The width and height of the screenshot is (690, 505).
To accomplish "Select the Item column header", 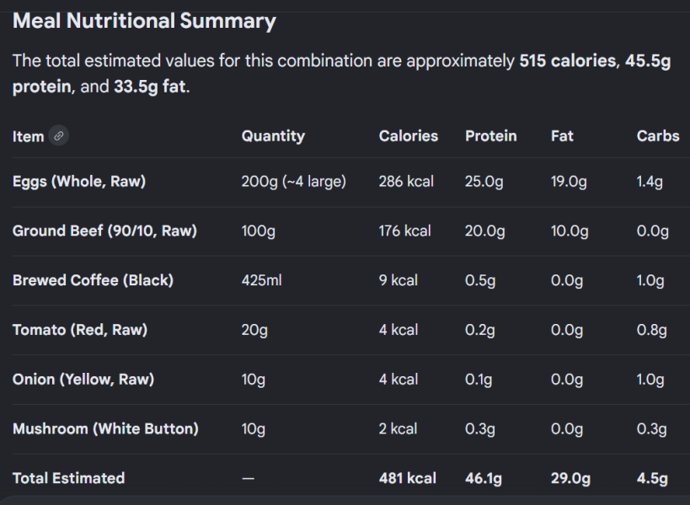I will pos(28,136).
